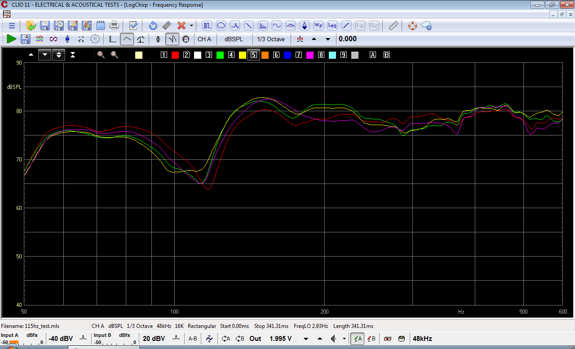Click the graph zoom out magnifier
Screen dimensions: 575x349
[x=115, y=55]
